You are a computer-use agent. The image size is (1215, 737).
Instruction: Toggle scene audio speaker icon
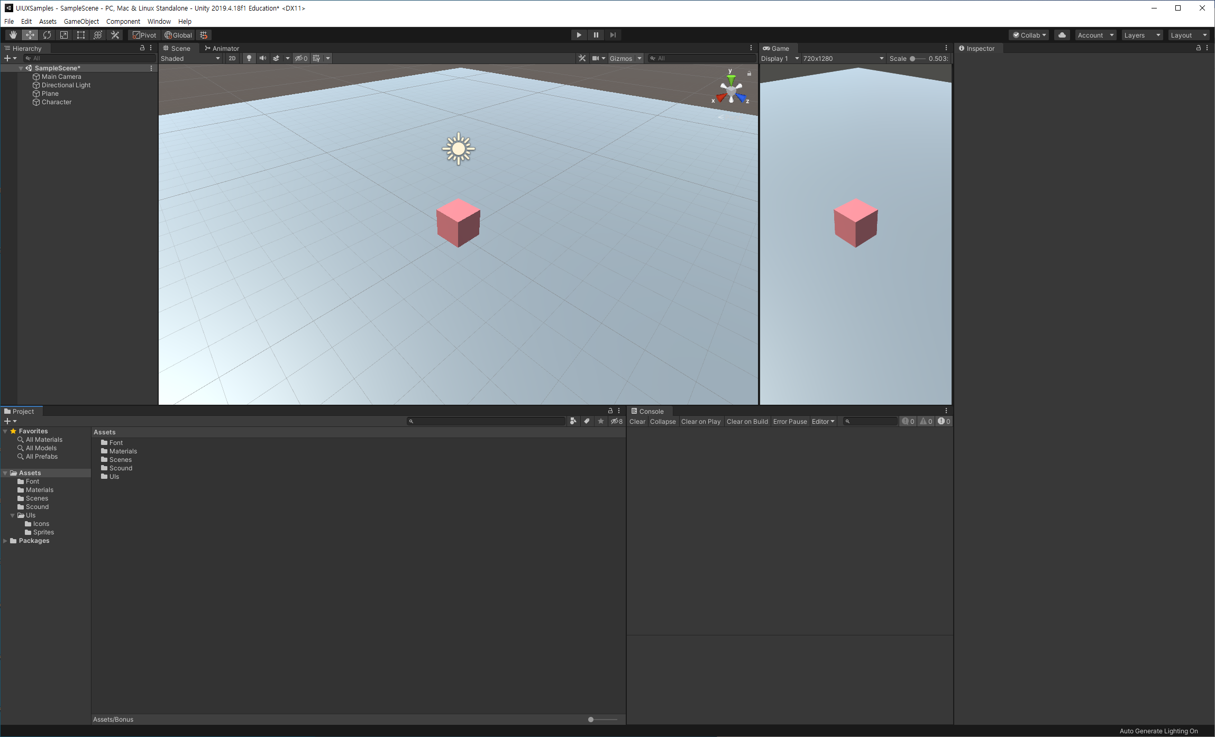pyautogui.click(x=262, y=58)
